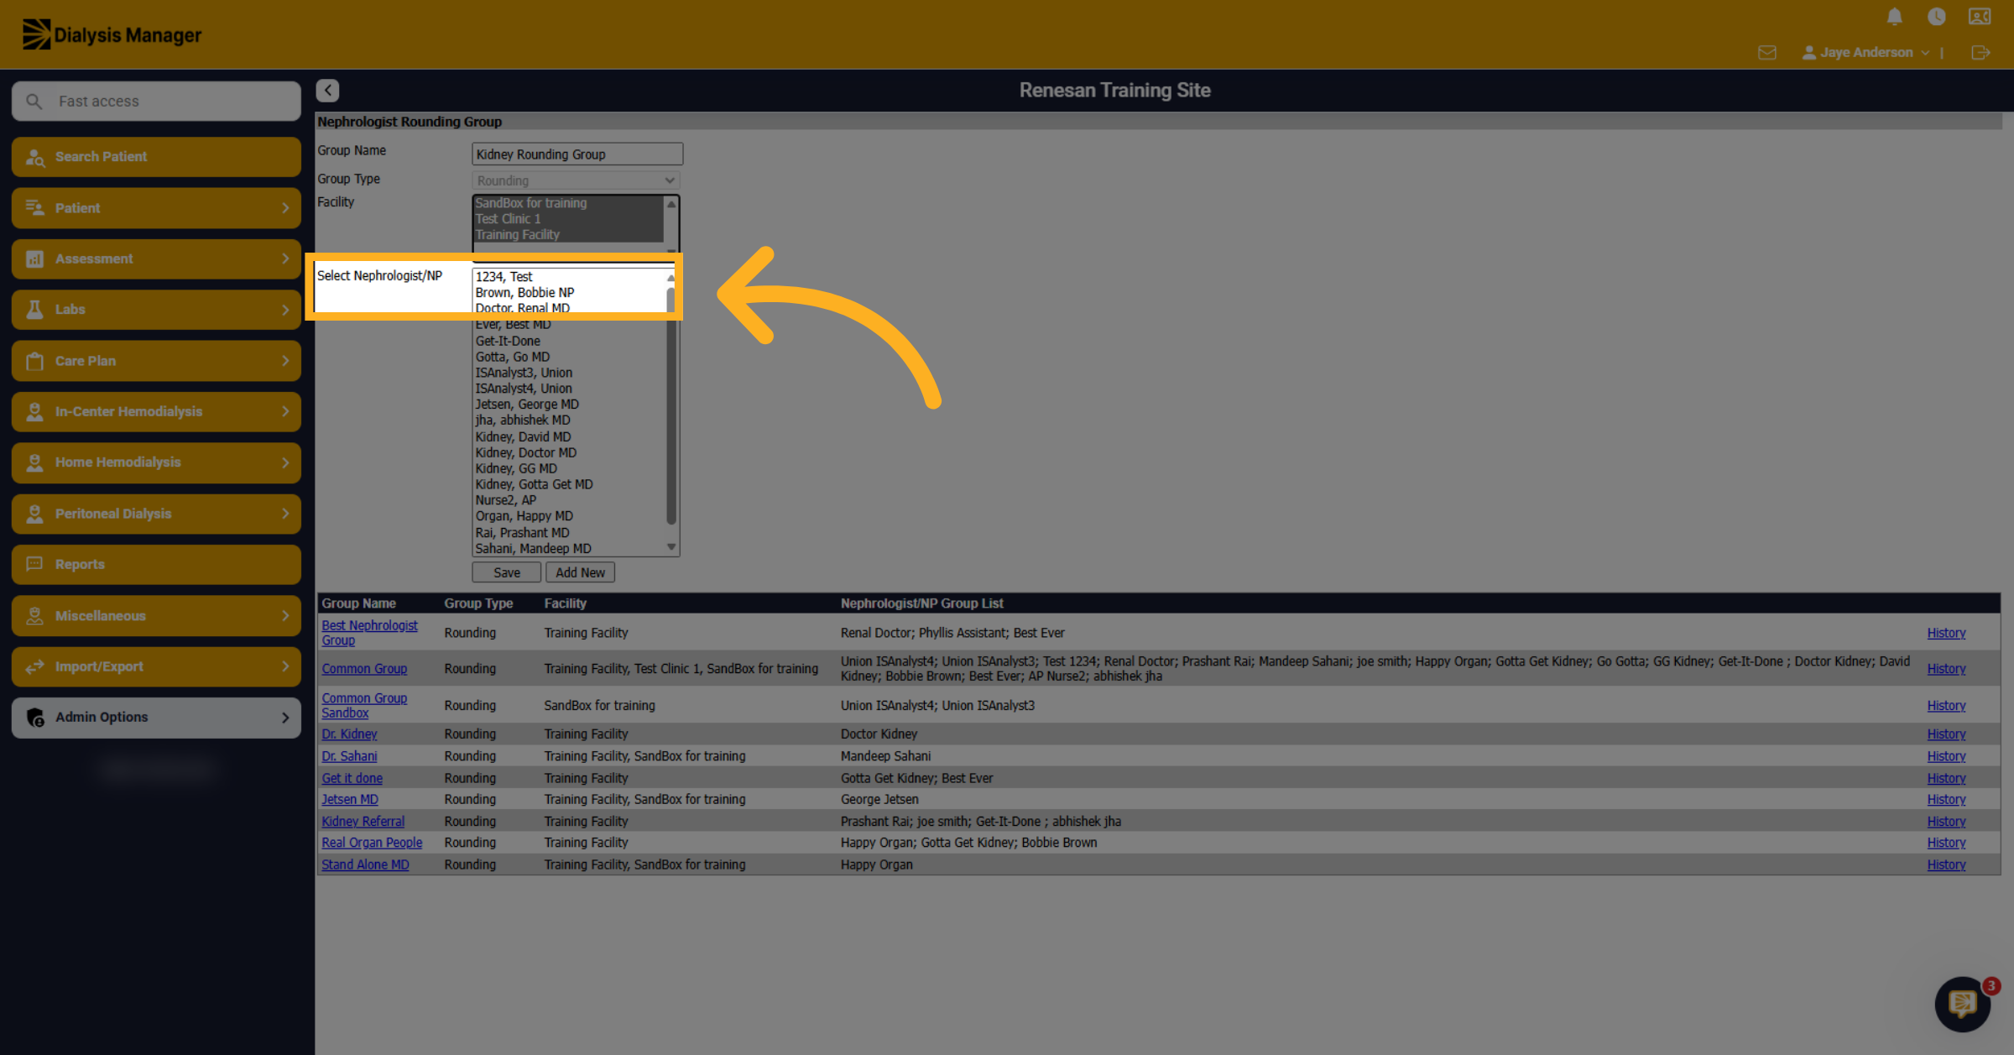The image size is (2014, 1055).
Task: Click into the Fast access search field
Action: [x=156, y=101]
